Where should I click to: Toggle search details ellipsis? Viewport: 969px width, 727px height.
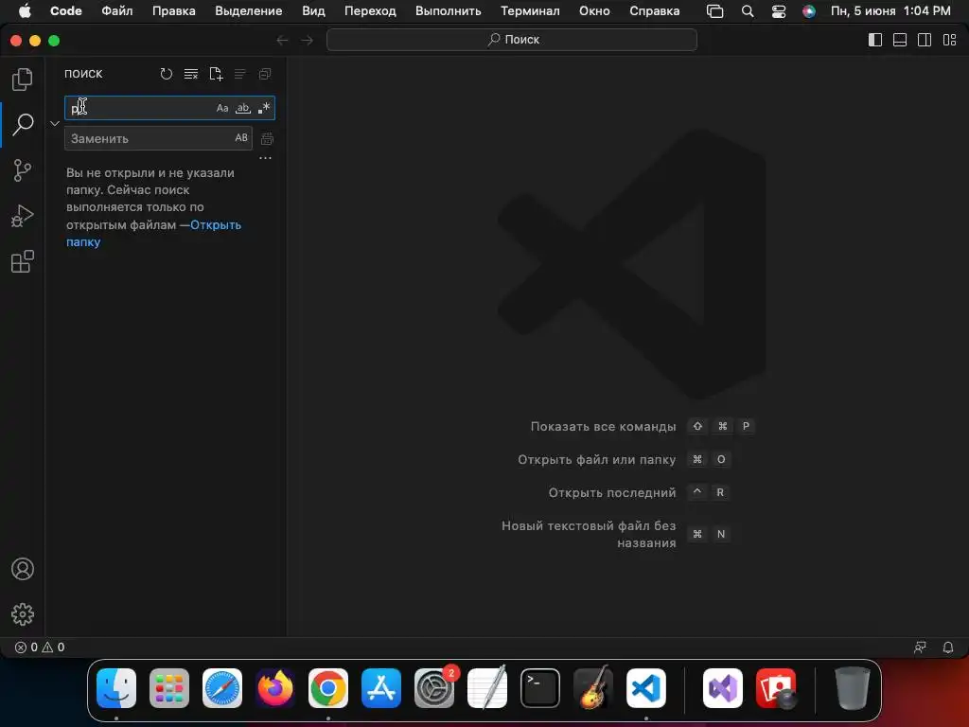tap(265, 158)
